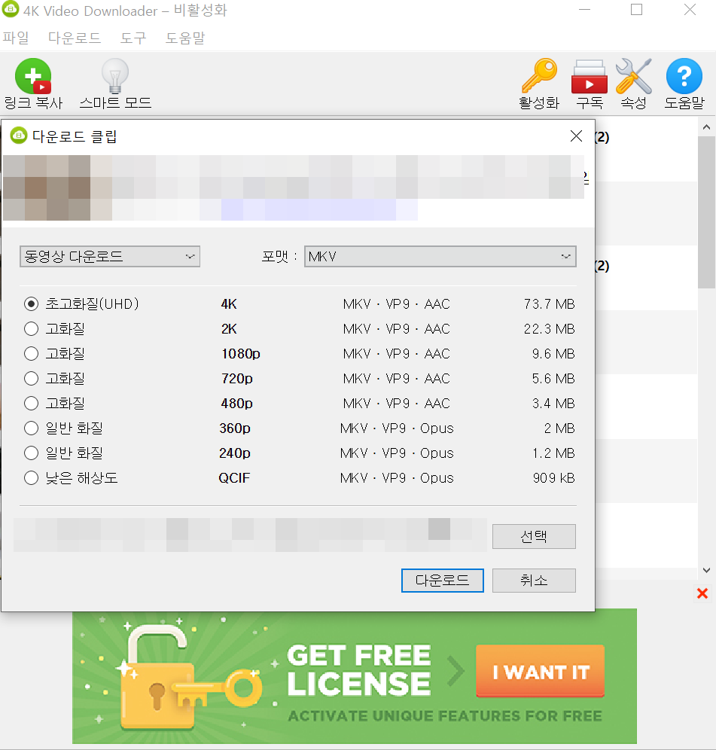Click the 취소 cancel button

[x=534, y=581]
